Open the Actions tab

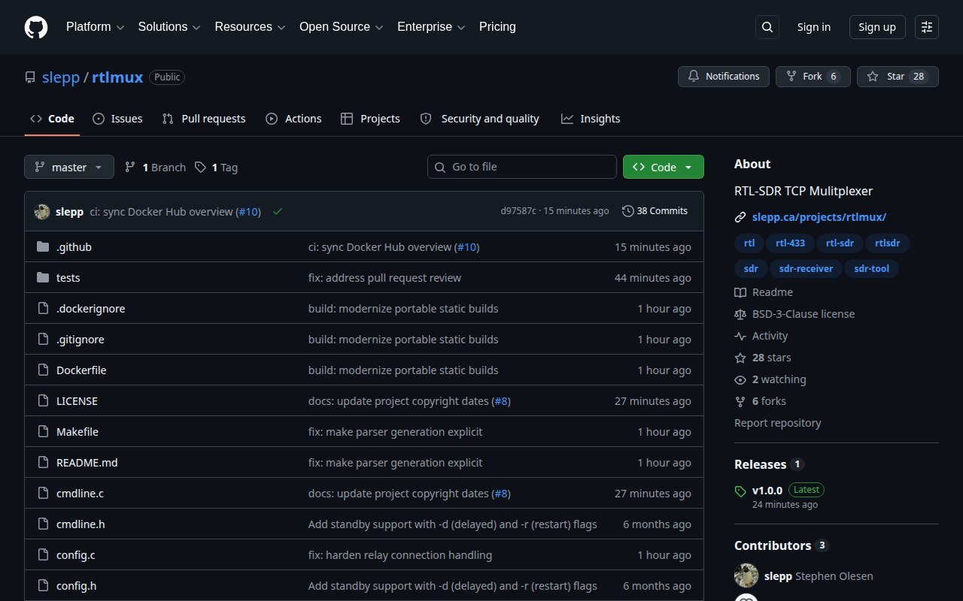pos(293,119)
